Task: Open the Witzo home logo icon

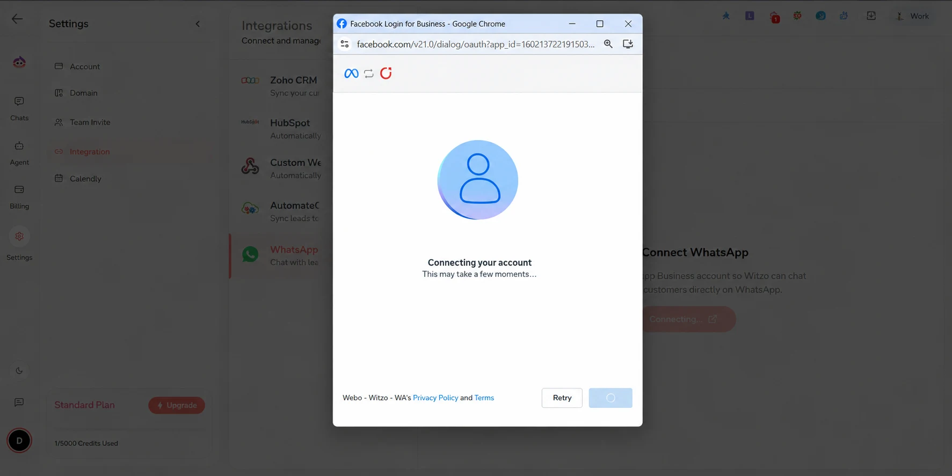Action: point(19,62)
